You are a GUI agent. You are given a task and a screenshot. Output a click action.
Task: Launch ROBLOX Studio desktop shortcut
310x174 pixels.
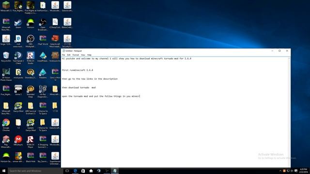[x=31, y=58]
